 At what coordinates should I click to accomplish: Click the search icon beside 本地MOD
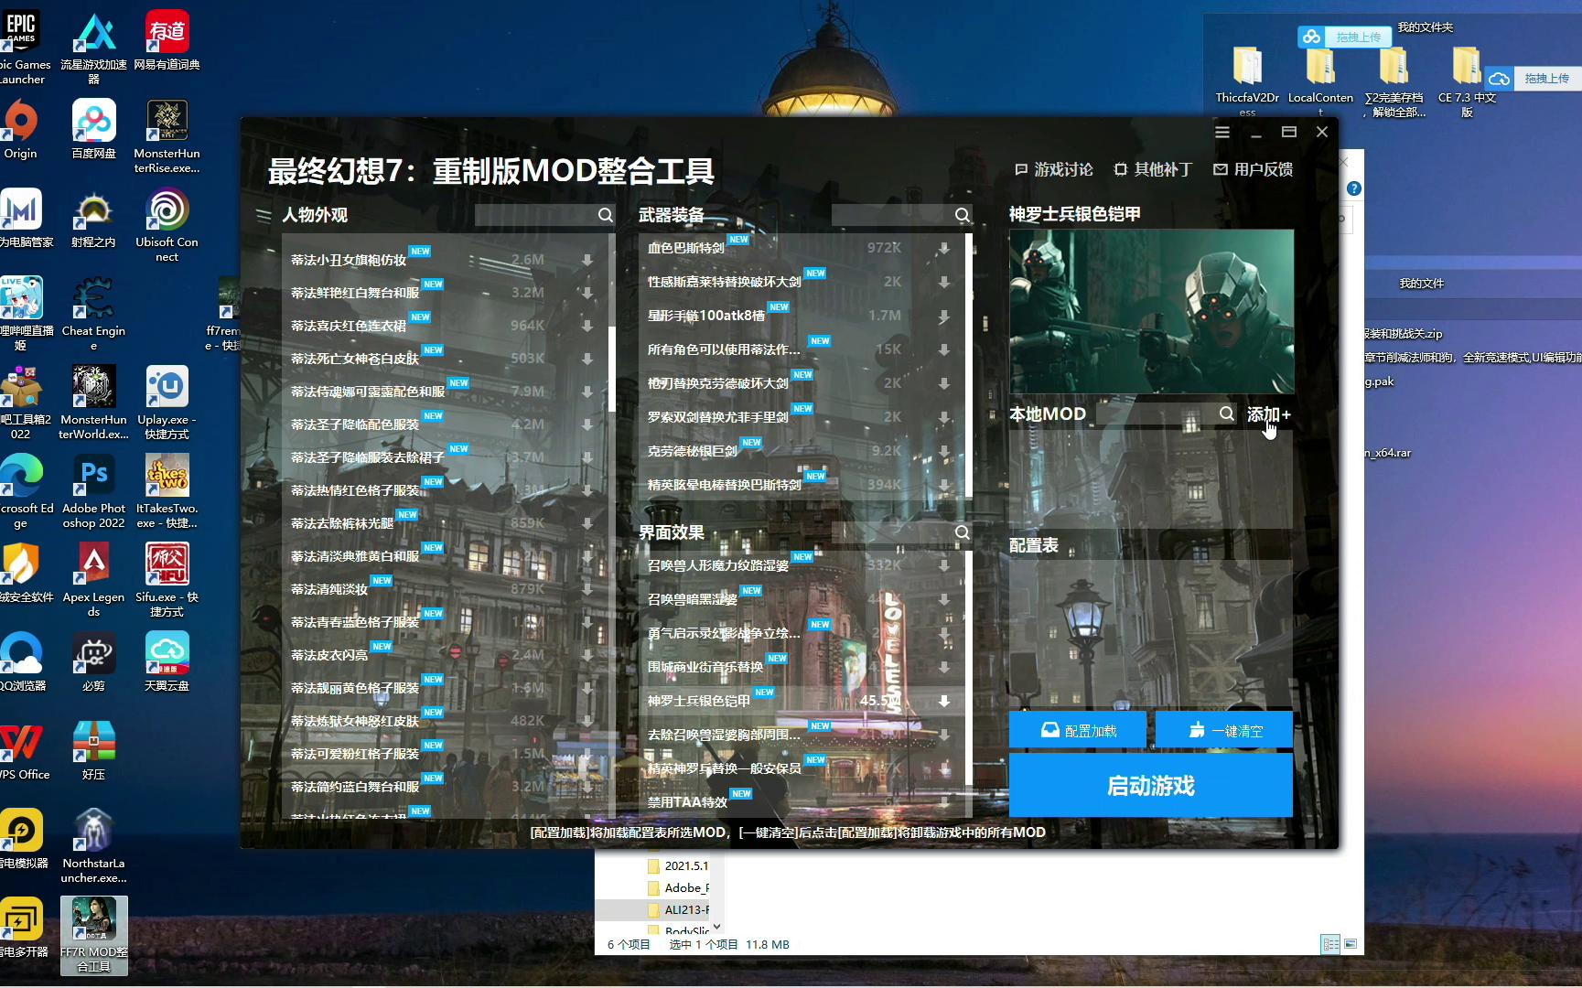1226,414
